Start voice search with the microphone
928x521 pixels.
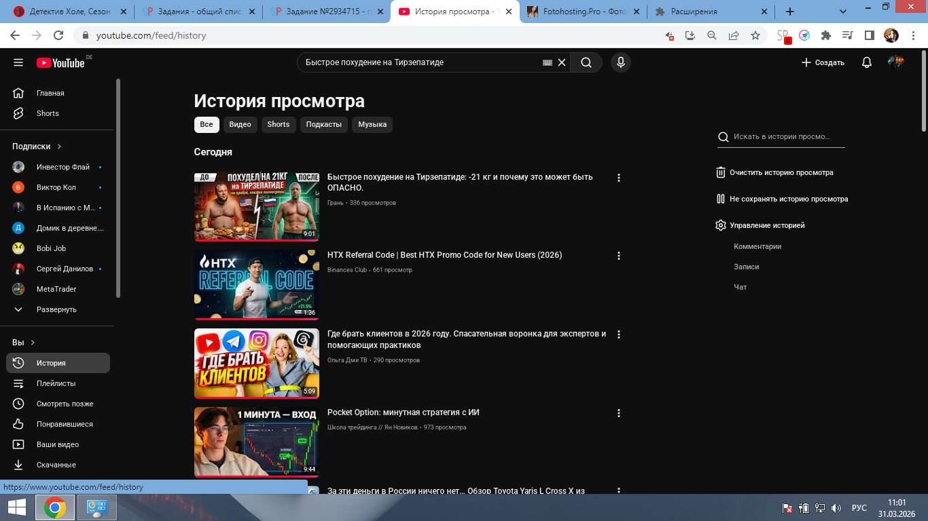tap(620, 62)
